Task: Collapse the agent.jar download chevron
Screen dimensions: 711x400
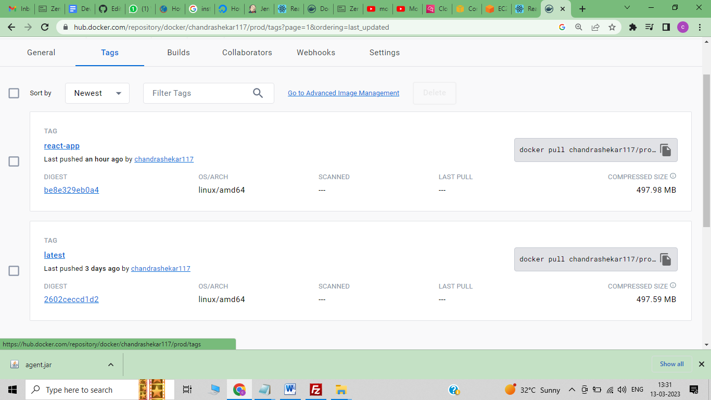Action: tap(110, 364)
